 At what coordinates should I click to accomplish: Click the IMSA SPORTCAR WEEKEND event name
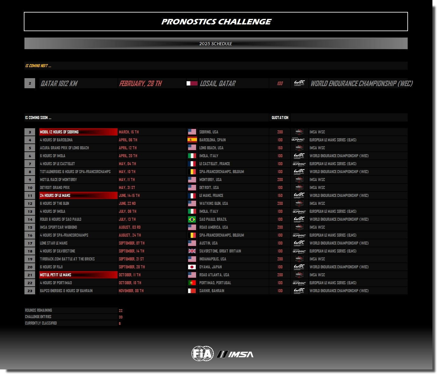click(58, 227)
